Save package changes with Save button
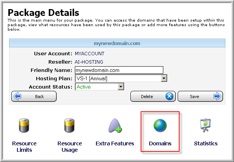 200,97
